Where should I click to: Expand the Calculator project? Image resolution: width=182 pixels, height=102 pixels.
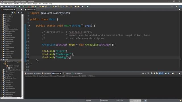(x=1, y=19)
